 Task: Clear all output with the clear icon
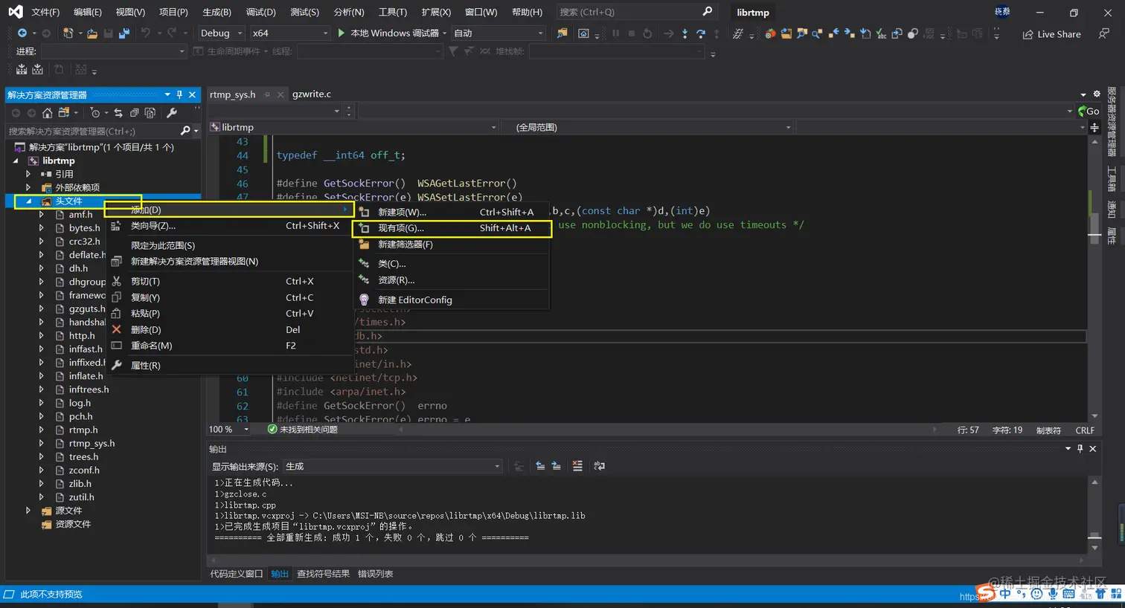point(577,466)
